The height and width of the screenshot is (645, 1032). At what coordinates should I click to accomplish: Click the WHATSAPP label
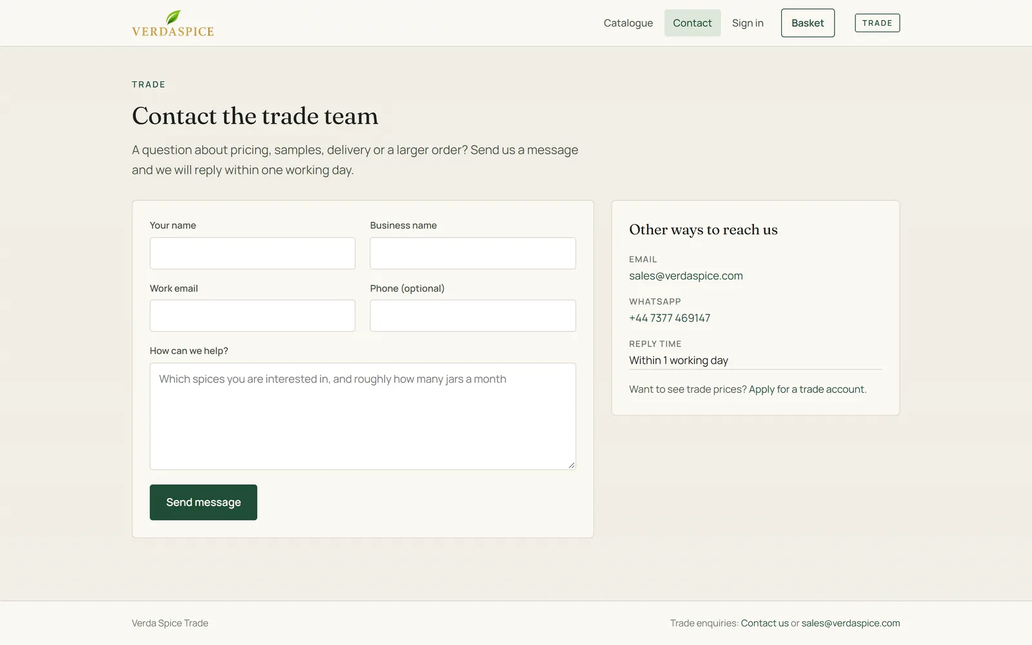pyautogui.click(x=655, y=301)
